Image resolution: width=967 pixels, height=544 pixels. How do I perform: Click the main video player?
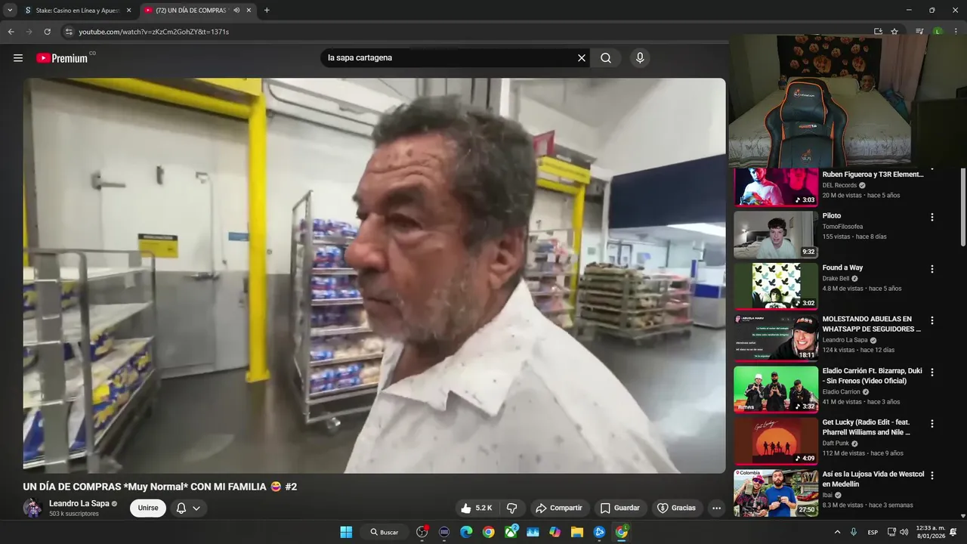(374, 276)
